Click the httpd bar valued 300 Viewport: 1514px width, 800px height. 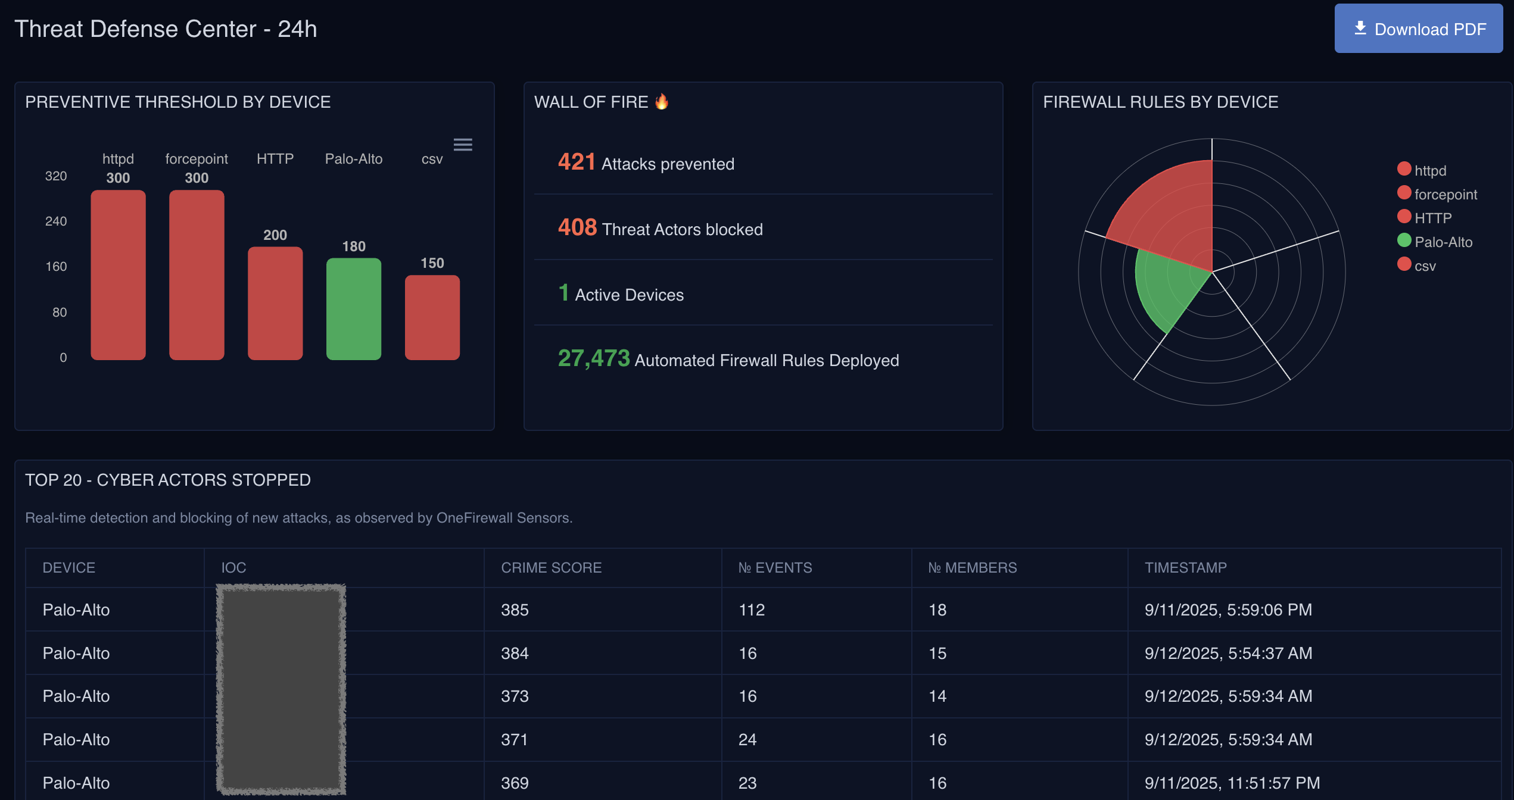click(x=118, y=275)
